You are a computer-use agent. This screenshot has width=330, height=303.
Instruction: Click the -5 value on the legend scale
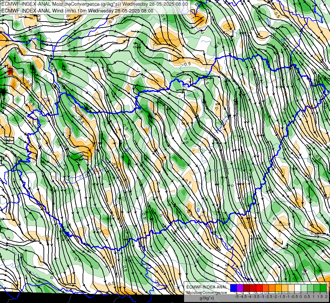point(237,297)
